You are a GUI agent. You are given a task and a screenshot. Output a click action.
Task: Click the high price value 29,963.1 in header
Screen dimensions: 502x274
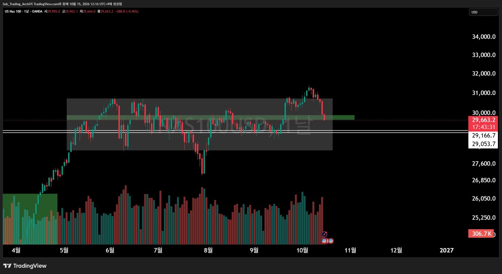tap(71, 12)
